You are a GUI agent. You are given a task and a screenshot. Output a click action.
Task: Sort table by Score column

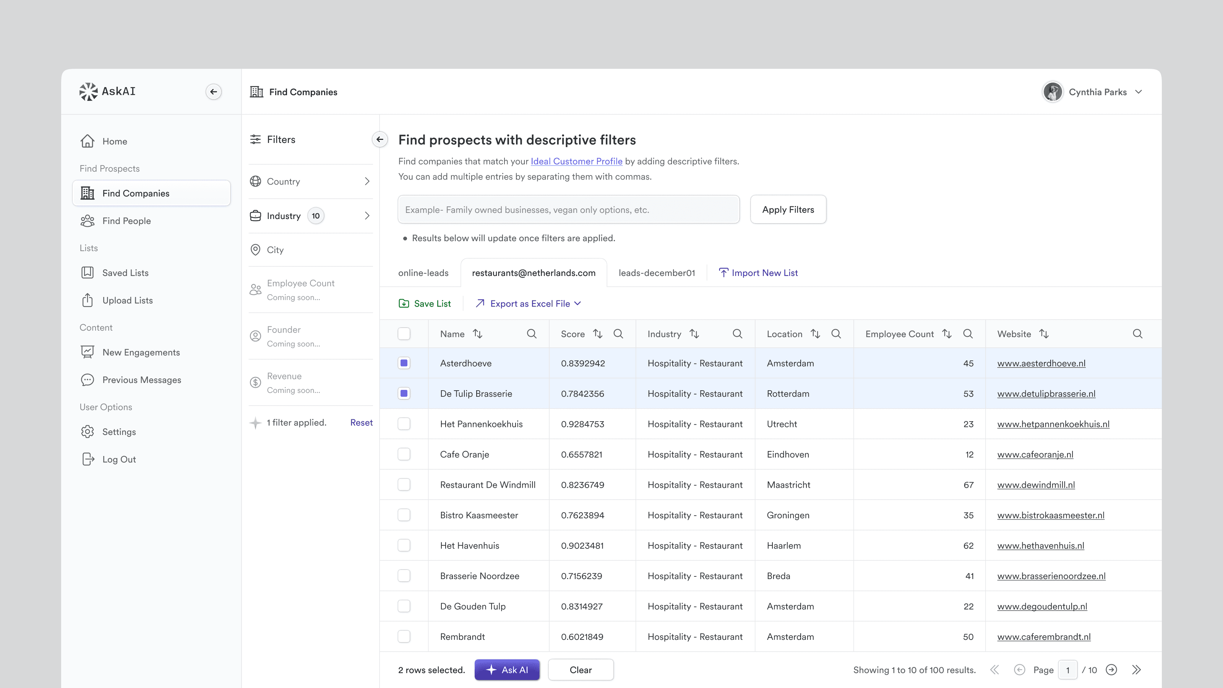coord(598,334)
